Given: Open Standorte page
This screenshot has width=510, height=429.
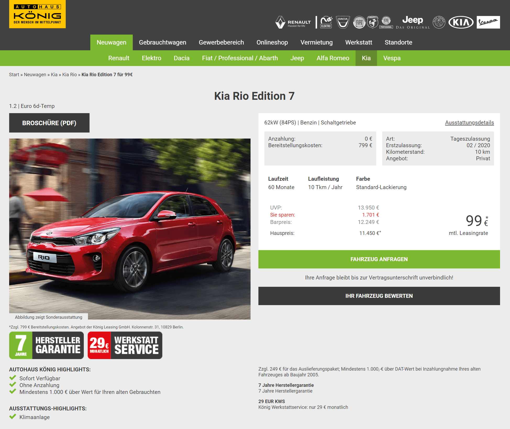Looking at the screenshot, I should (398, 42).
